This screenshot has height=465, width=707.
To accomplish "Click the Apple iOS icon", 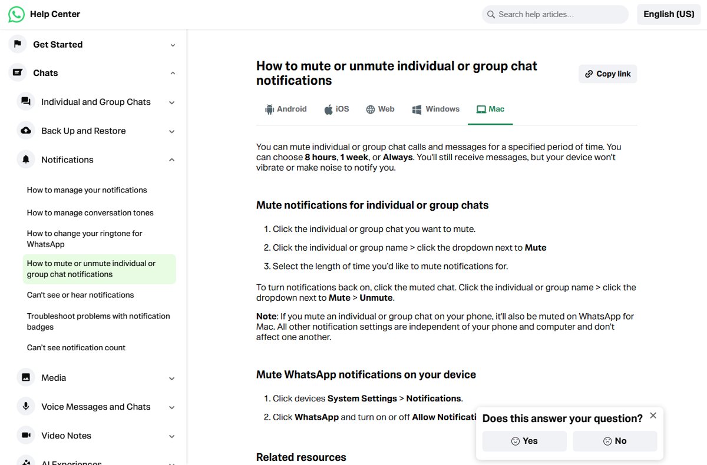I will point(328,109).
